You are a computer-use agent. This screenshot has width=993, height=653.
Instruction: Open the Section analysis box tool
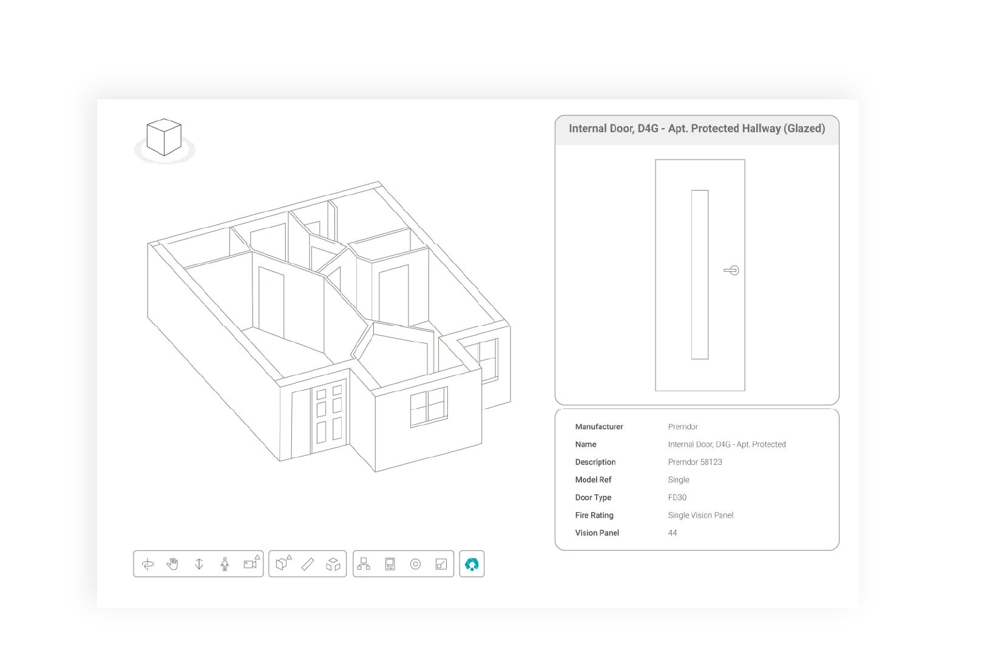point(283,563)
